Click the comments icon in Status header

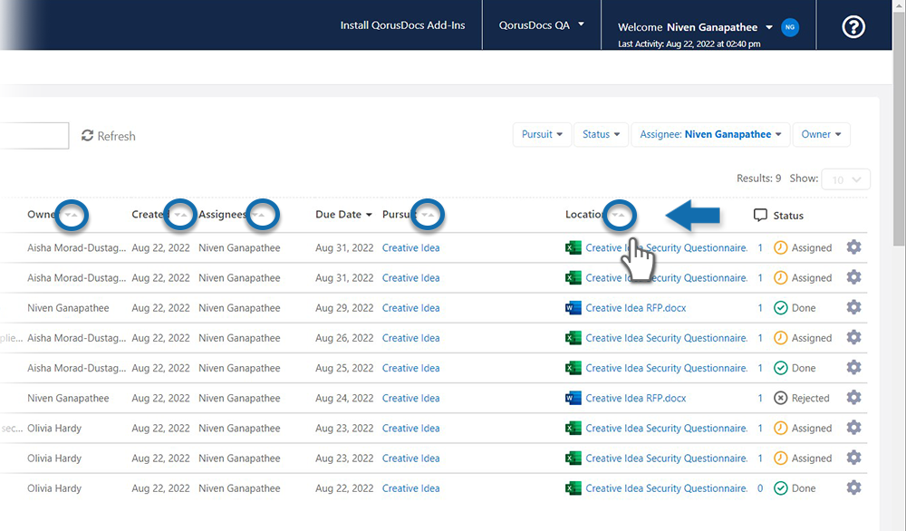point(760,216)
